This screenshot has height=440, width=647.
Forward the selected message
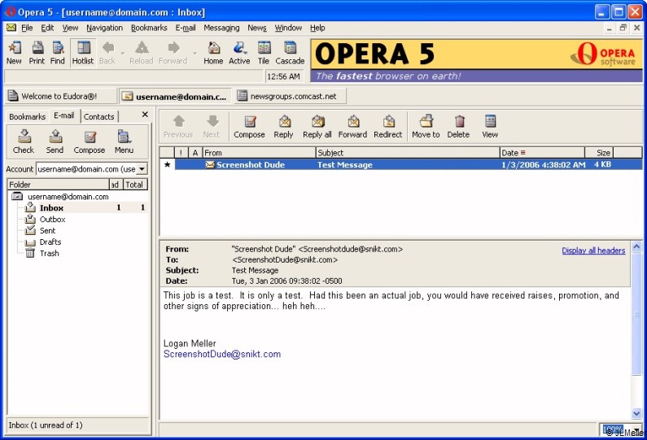[x=352, y=126]
